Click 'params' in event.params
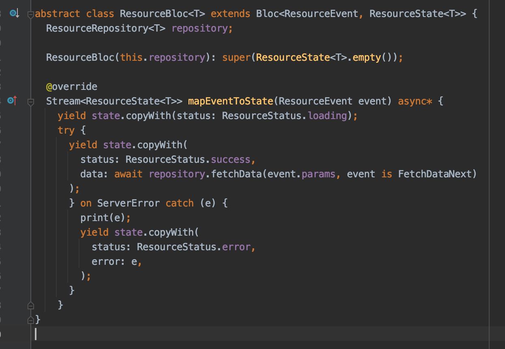 (319, 174)
